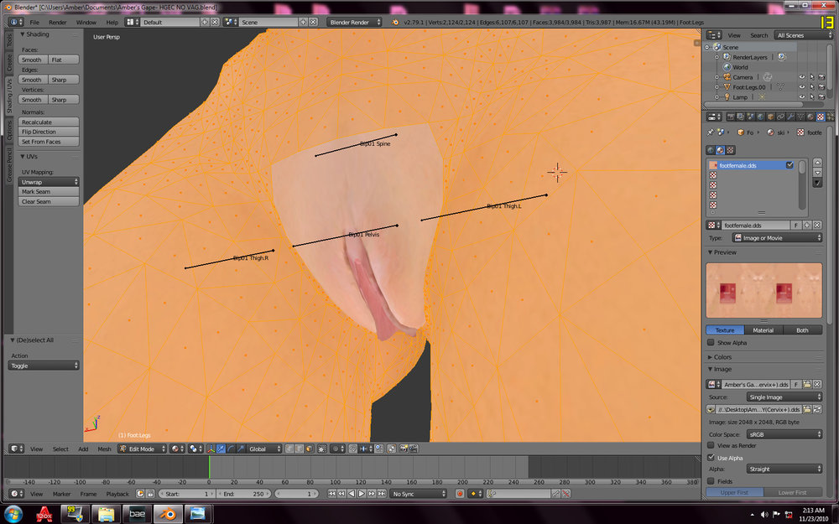The image size is (839, 524).
Task: Switch preview to the Material tab
Action: coord(763,330)
